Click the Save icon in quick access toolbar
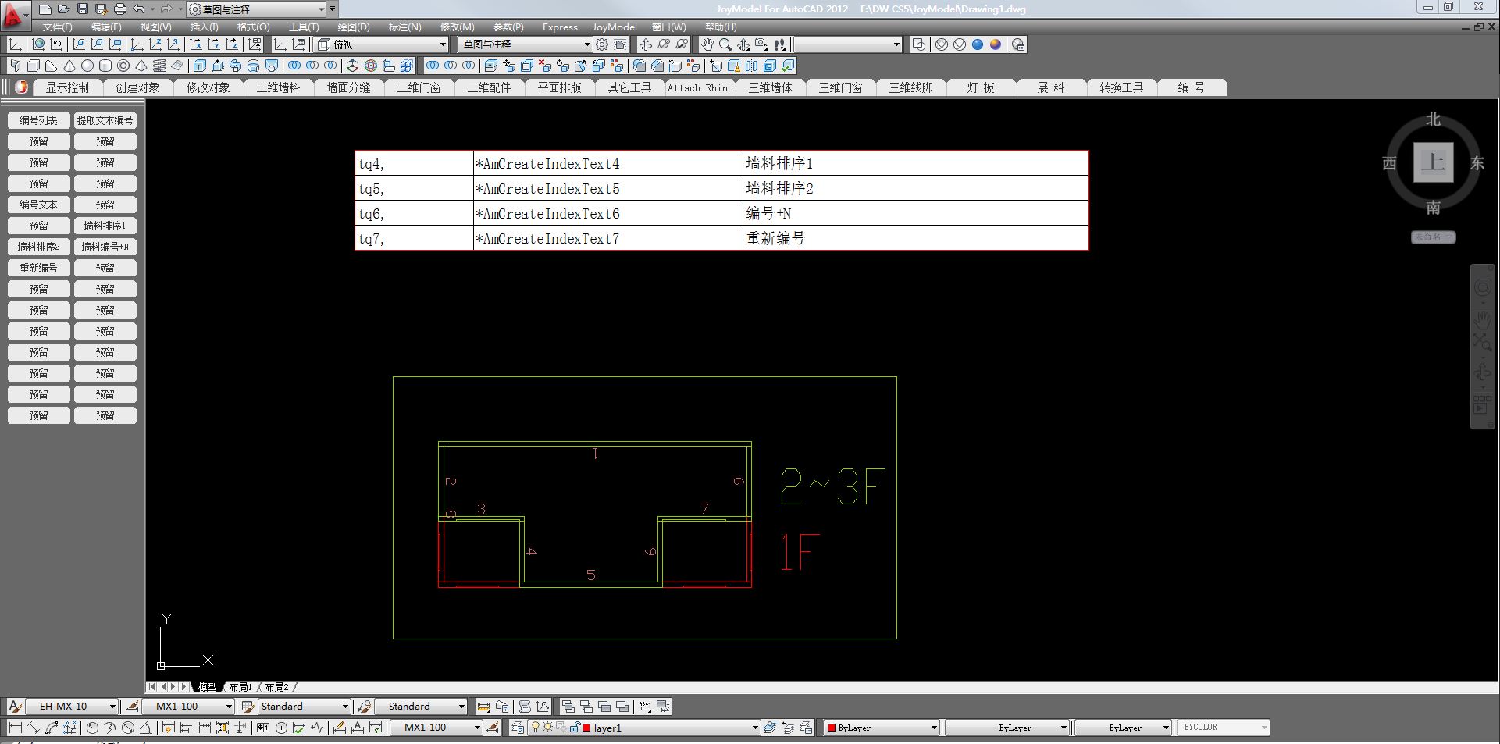1500x744 pixels. 83,9
